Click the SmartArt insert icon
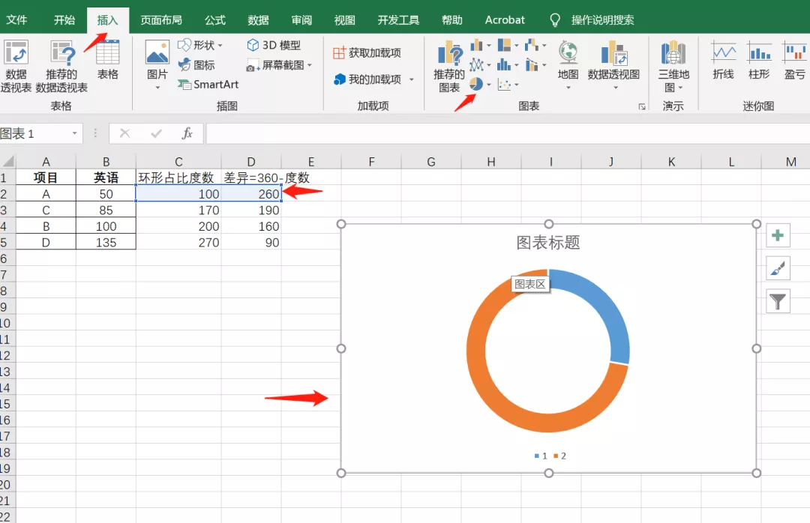The height and width of the screenshot is (523, 810). [208, 85]
